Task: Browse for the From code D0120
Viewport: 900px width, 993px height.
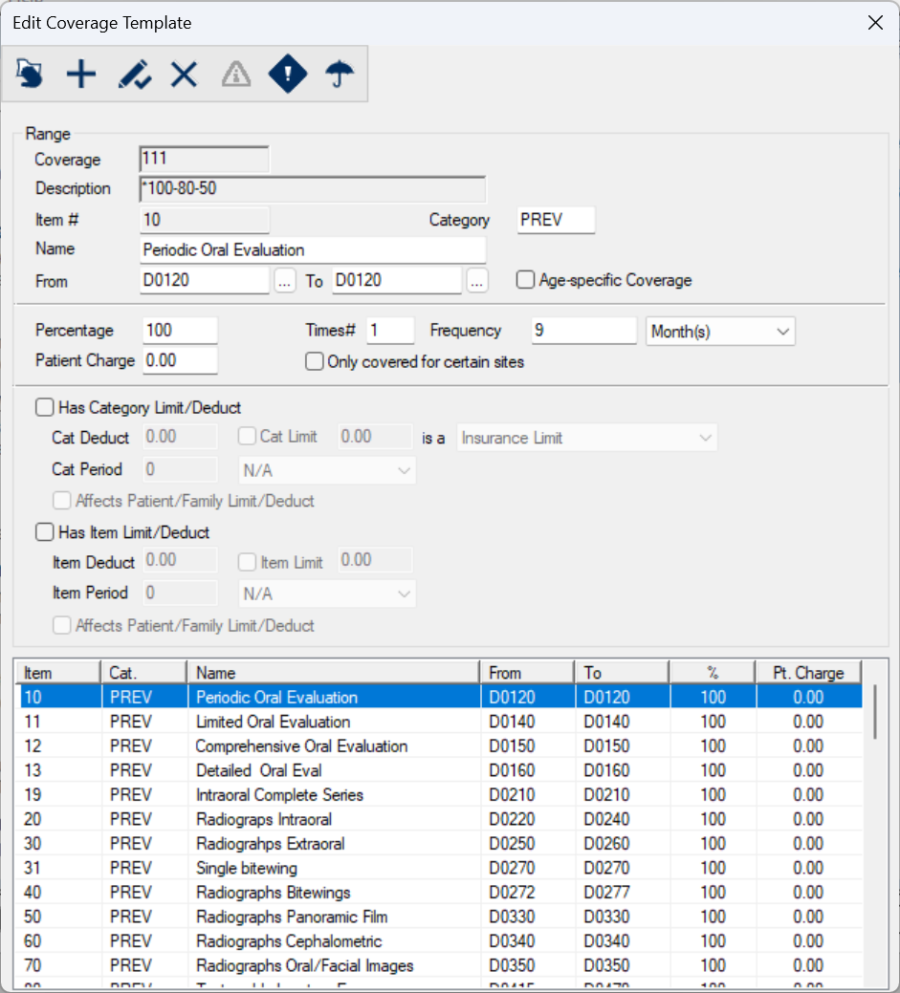Action: tap(285, 281)
